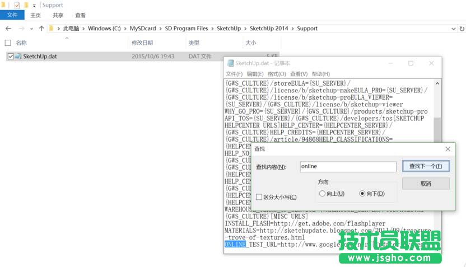Click SD Program Files breadcrumb

(187, 29)
